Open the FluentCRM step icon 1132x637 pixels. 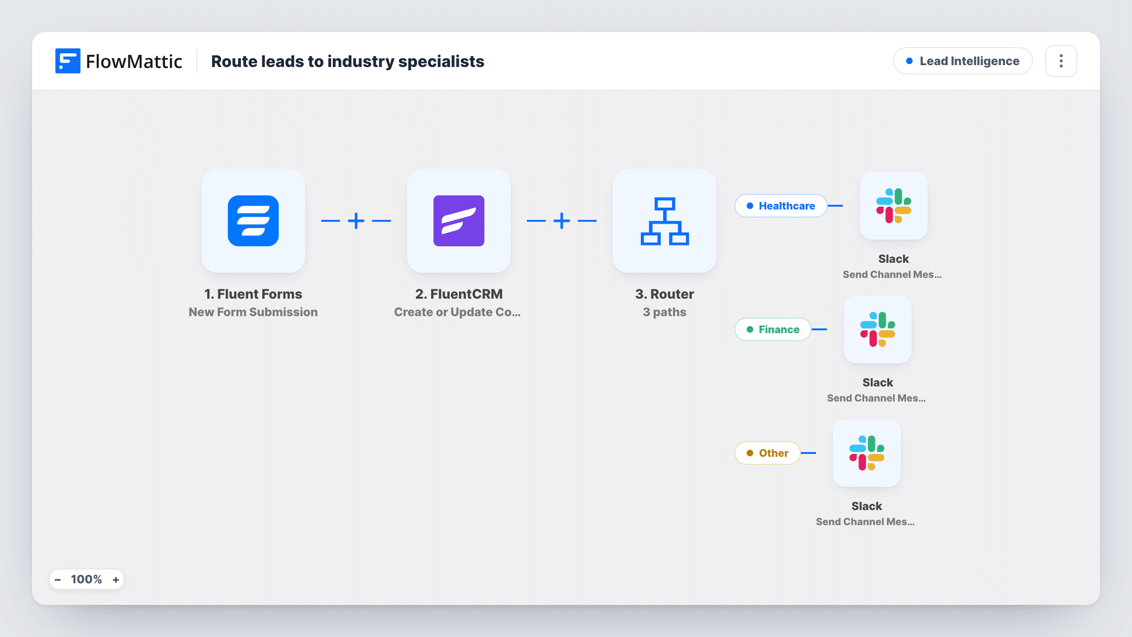(x=459, y=221)
